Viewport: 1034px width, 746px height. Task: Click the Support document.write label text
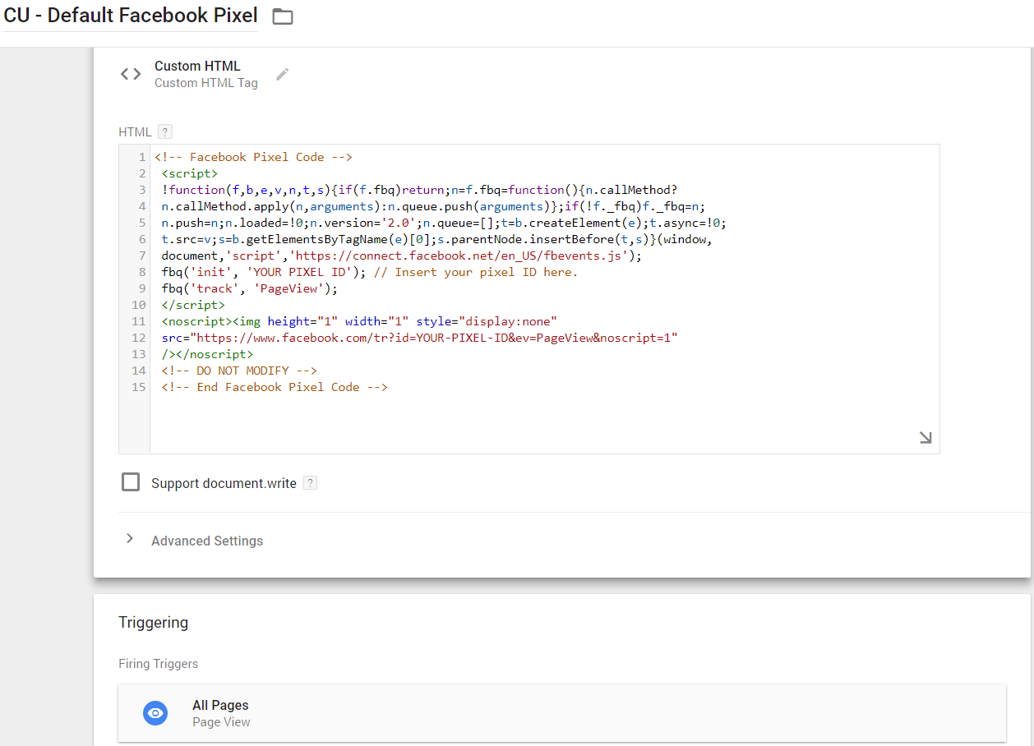pyautogui.click(x=224, y=483)
